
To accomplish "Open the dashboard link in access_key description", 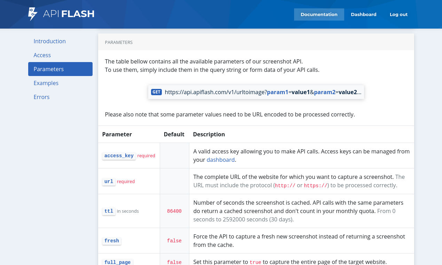I will 221,159.
